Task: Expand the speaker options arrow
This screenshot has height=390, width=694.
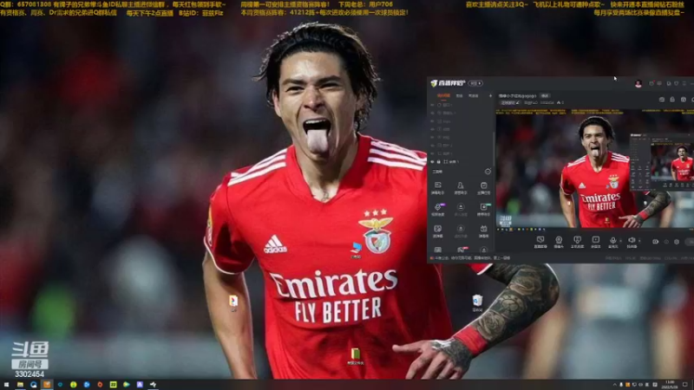Action: coord(639,241)
